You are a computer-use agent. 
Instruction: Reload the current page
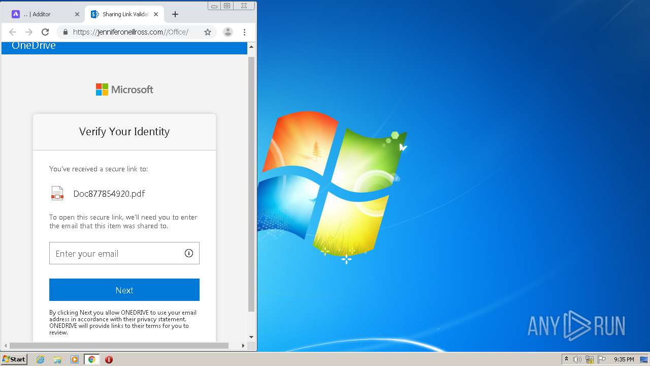[45, 32]
